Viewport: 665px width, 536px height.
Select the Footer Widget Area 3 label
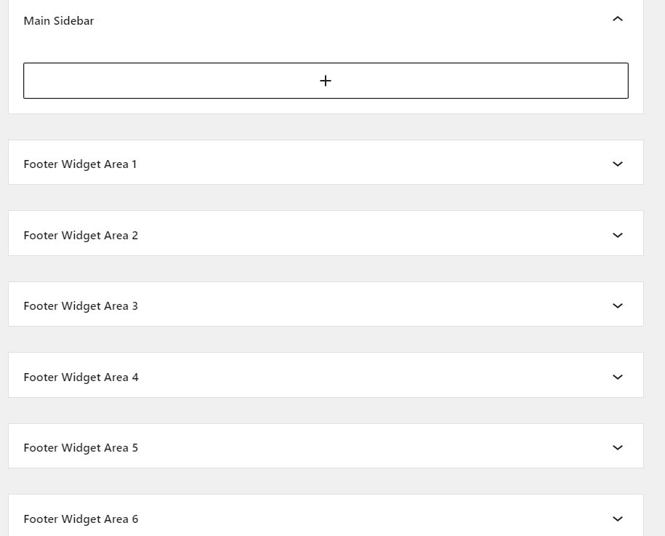pyautogui.click(x=81, y=306)
